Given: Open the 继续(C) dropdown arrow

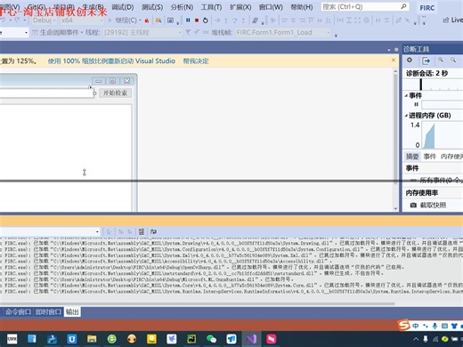Looking at the screenshot, I should [140, 20].
